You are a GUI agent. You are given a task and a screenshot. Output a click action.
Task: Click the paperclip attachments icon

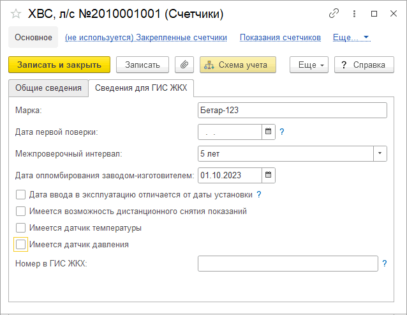coord(184,65)
